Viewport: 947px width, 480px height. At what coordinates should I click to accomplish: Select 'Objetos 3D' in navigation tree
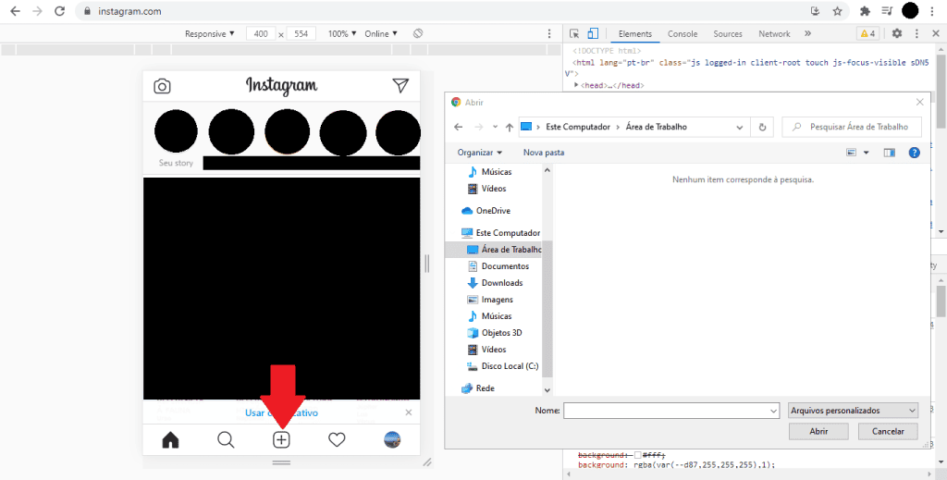(x=495, y=333)
